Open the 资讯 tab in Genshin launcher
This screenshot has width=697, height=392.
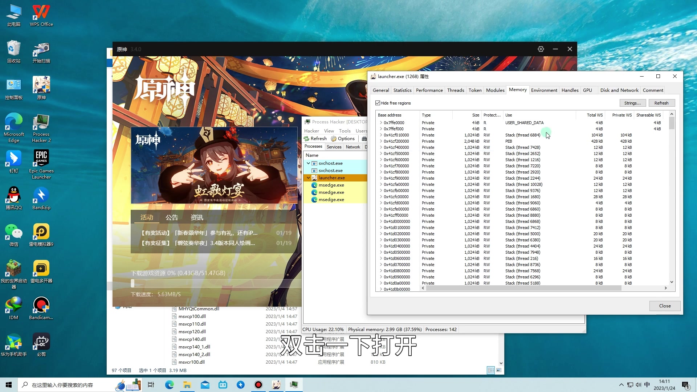[x=197, y=217]
